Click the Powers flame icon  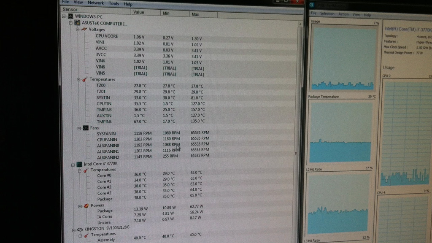(86, 206)
